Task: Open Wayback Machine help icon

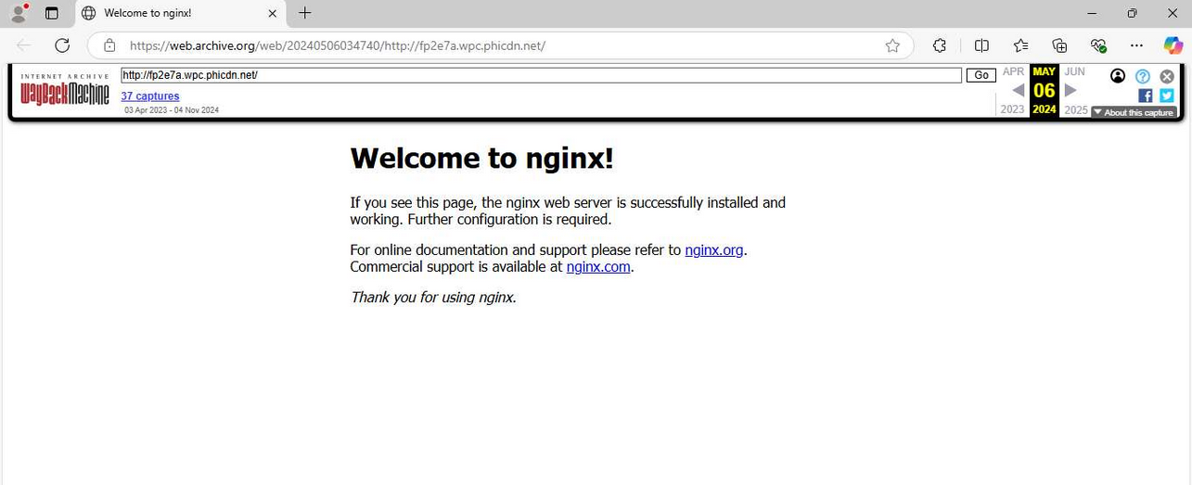Action: click(1143, 76)
